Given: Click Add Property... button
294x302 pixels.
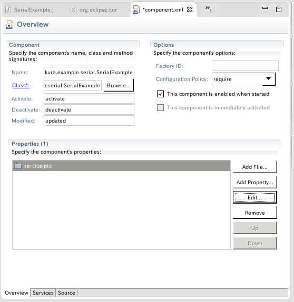Looking at the screenshot, I should (x=255, y=182).
